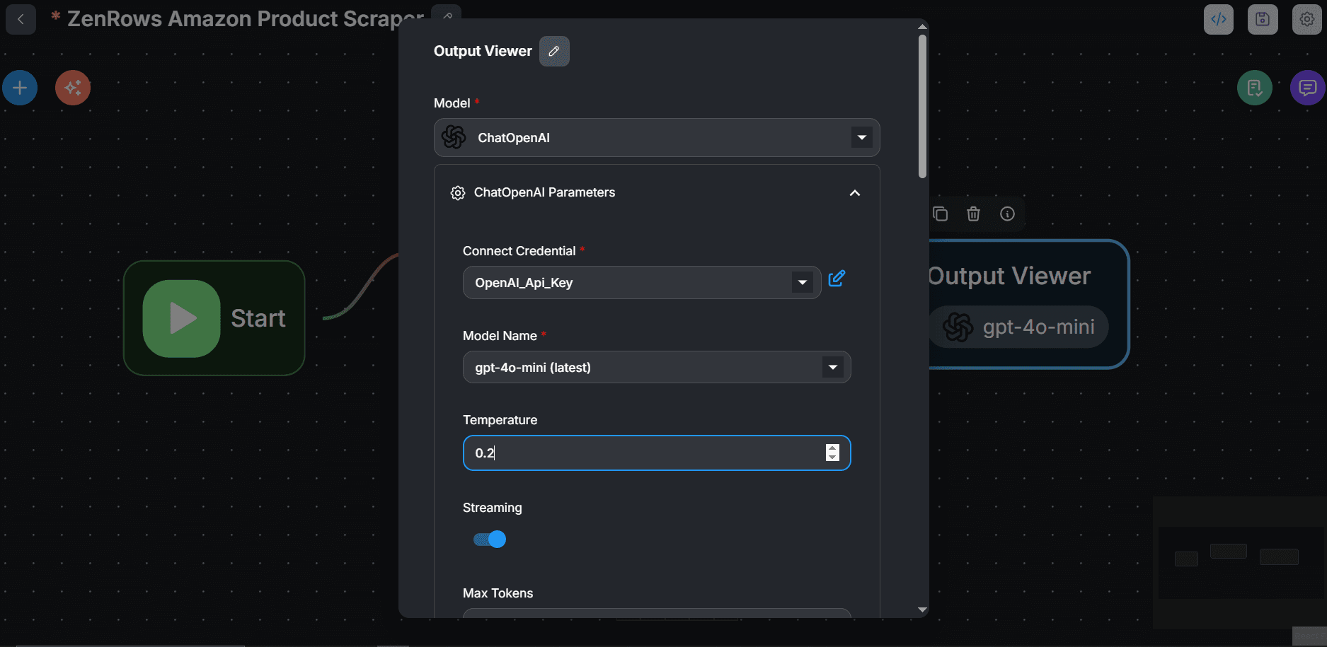Open the API code embed icon
The image size is (1327, 647).
coord(1219,19)
